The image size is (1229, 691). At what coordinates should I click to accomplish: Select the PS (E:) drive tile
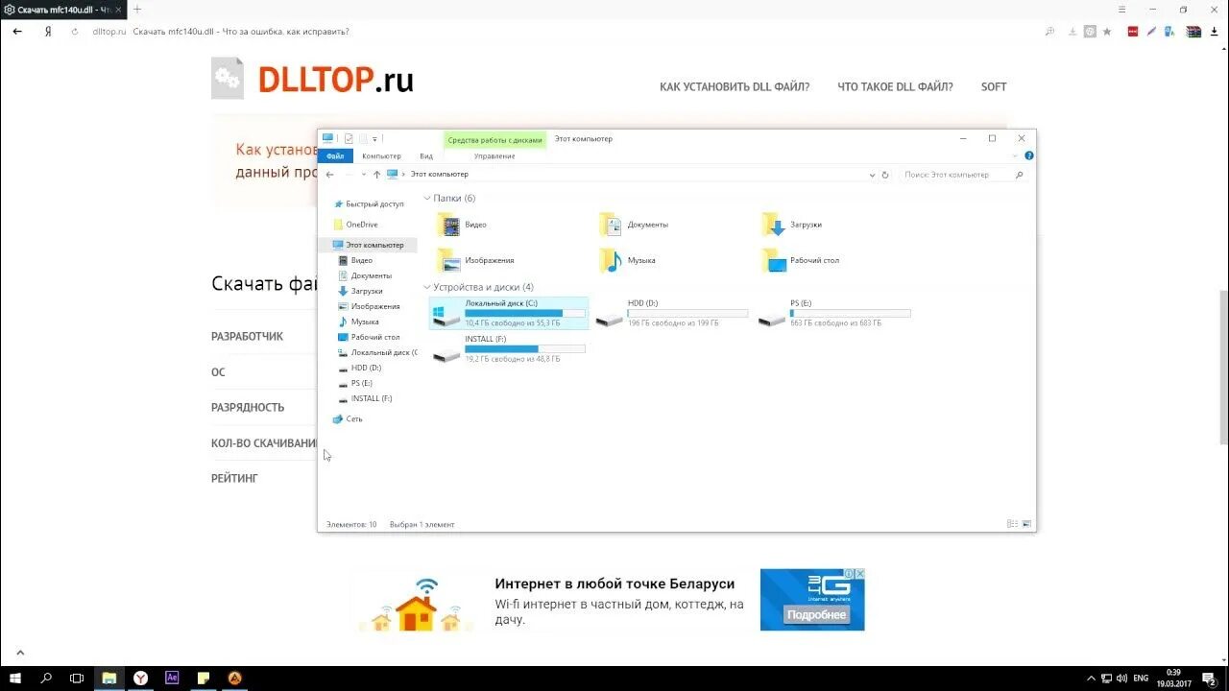pyautogui.click(x=833, y=313)
